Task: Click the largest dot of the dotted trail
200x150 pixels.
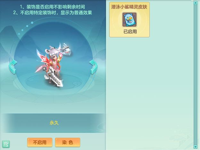Action: point(32,22)
